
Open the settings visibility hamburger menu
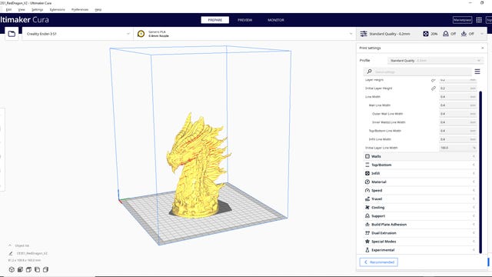pyautogui.click(x=477, y=72)
